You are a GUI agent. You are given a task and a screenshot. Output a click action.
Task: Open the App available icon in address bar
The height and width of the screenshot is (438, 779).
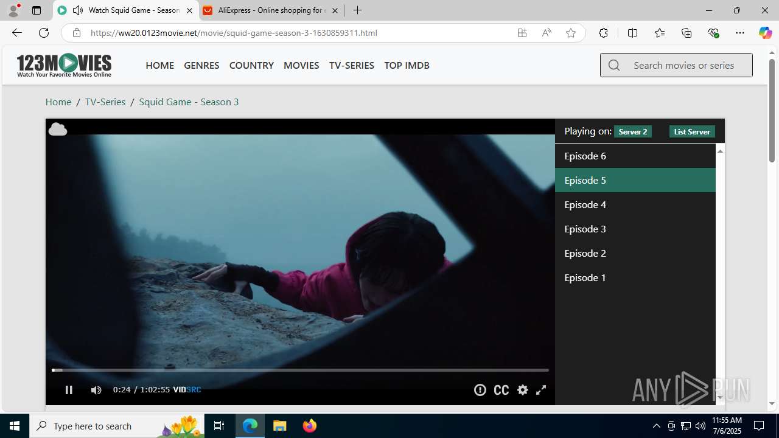tap(522, 33)
